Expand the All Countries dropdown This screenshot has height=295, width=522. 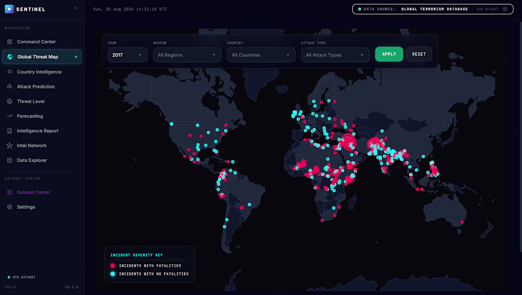point(261,55)
